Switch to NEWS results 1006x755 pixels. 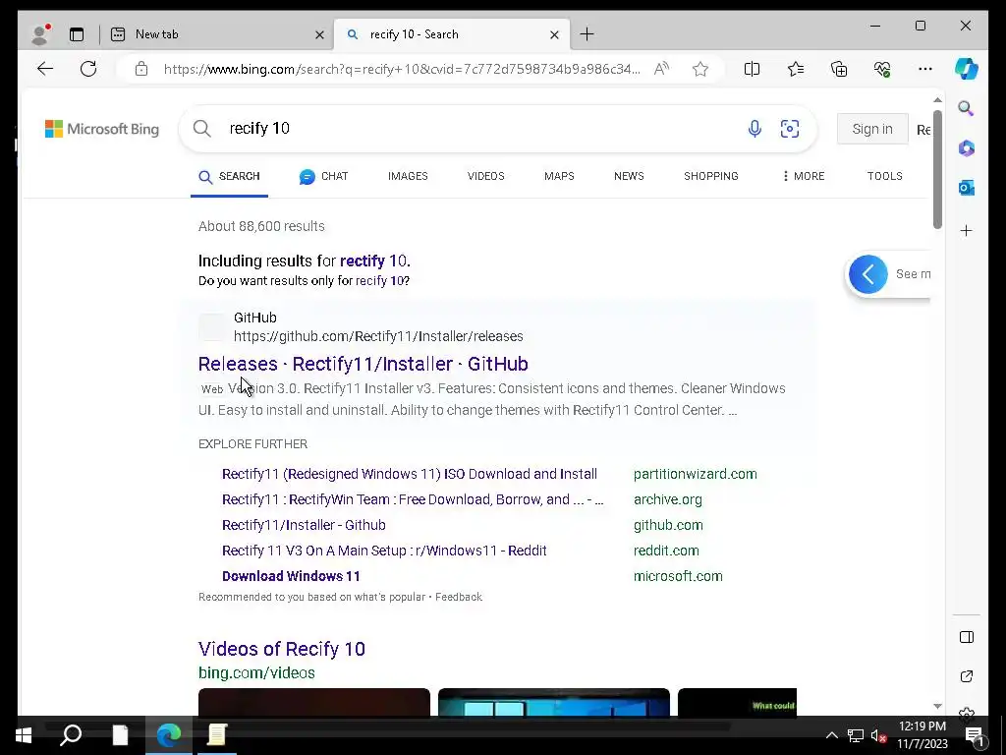(629, 176)
